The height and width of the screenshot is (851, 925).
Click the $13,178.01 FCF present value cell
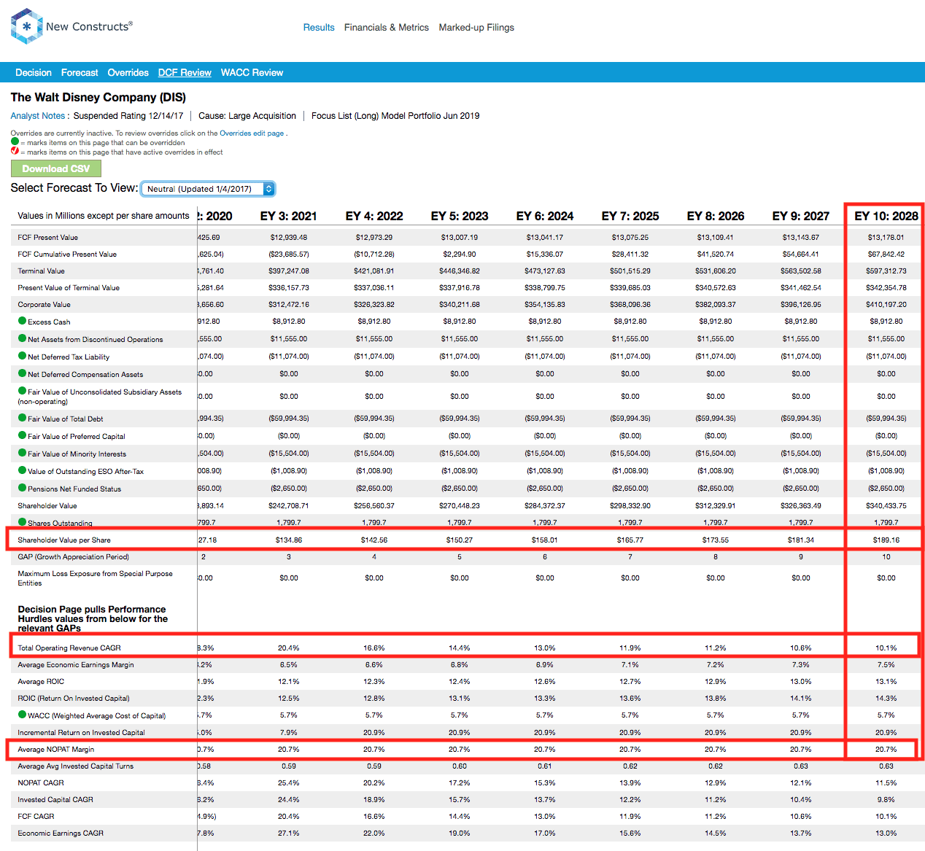(886, 238)
